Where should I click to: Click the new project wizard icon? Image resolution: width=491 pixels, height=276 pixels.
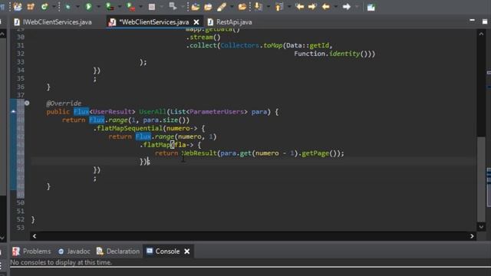18,7
